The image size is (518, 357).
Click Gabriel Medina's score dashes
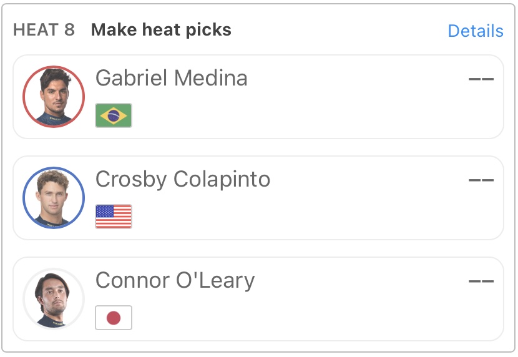pyautogui.click(x=481, y=79)
